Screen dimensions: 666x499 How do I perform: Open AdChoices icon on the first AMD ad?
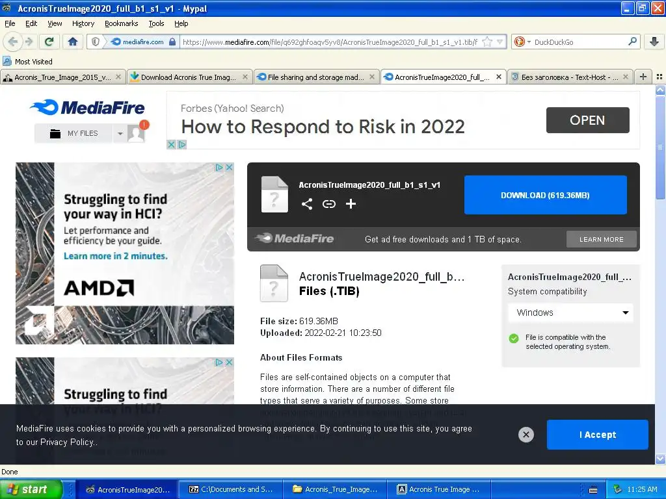tap(219, 167)
